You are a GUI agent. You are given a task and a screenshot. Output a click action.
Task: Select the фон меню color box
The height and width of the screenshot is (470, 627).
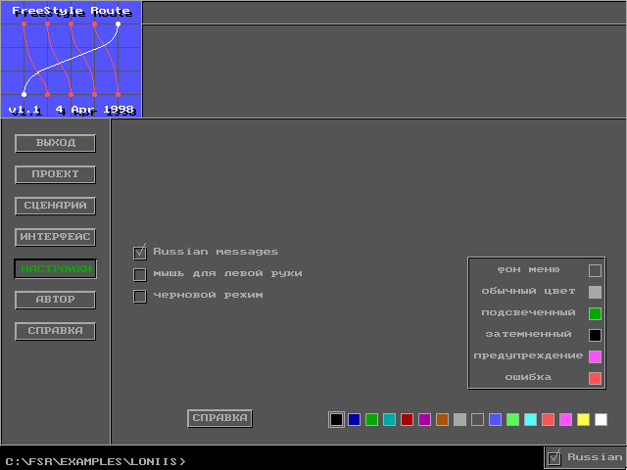pos(595,270)
